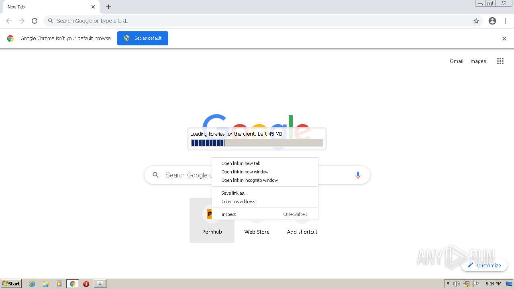Screen dimensions: 514x289
Task: Close the New Tab tab
Action: [x=93, y=7]
